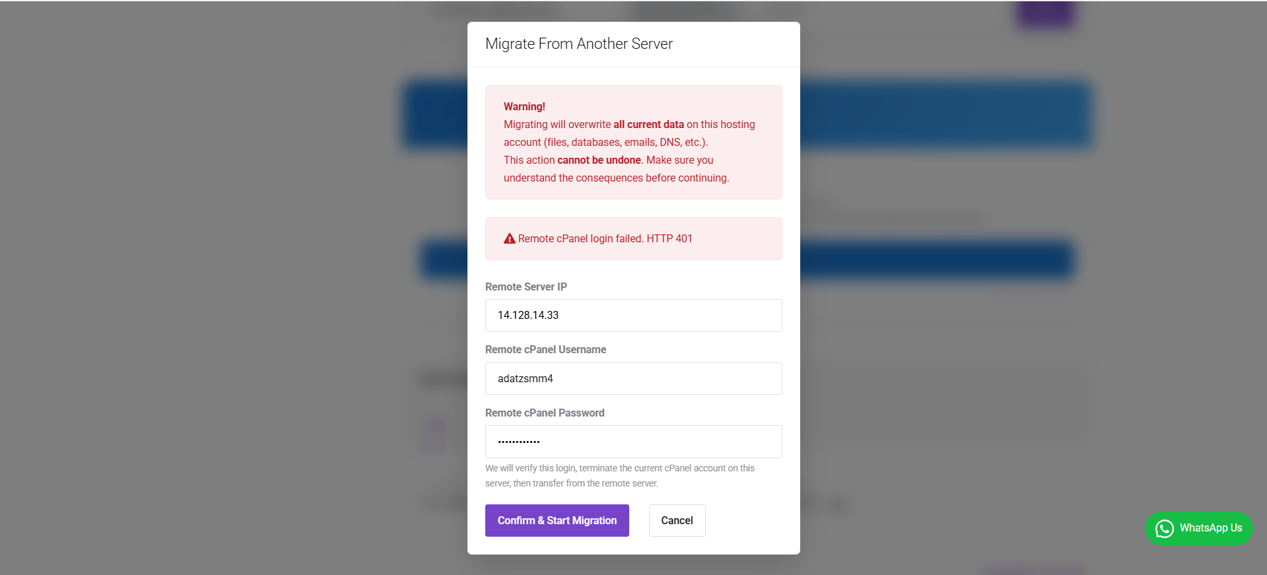
Task: Click the Migrate From Another Server title
Action: coord(578,44)
